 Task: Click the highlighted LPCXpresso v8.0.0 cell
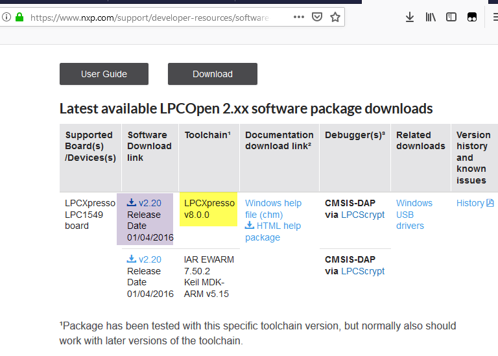[x=208, y=209]
